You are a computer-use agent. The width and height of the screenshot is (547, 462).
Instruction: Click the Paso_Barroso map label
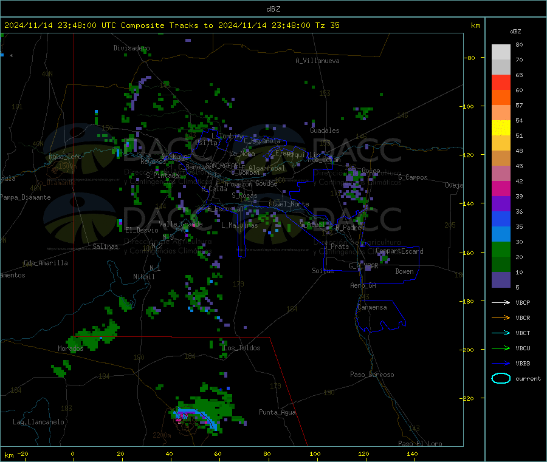click(x=372, y=375)
